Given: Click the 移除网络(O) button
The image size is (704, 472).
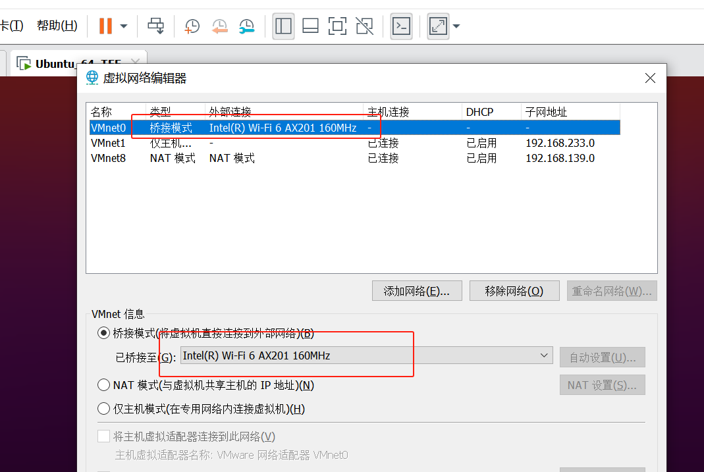Looking at the screenshot, I should (x=514, y=291).
